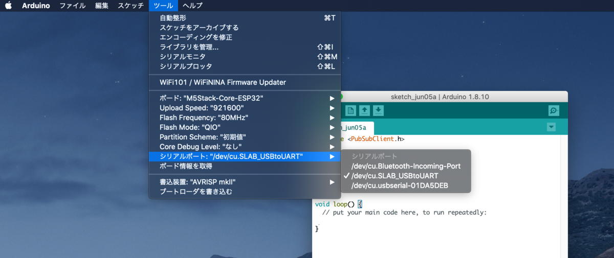Select checked /dev/cu.SLAB_USBtoUART serial port
The image size is (614, 258).
[x=406, y=176]
